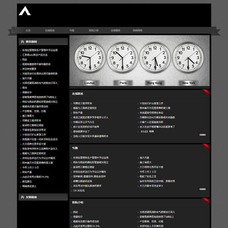This screenshot has height=228, width=228.
Task: Click the house icon beside 推荐新闻
Action: pyautogui.click(x=22, y=42)
